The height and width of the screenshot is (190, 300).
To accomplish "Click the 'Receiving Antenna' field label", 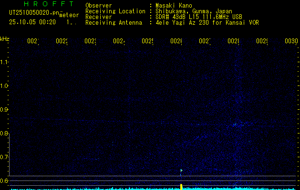I will pos(114,23).
